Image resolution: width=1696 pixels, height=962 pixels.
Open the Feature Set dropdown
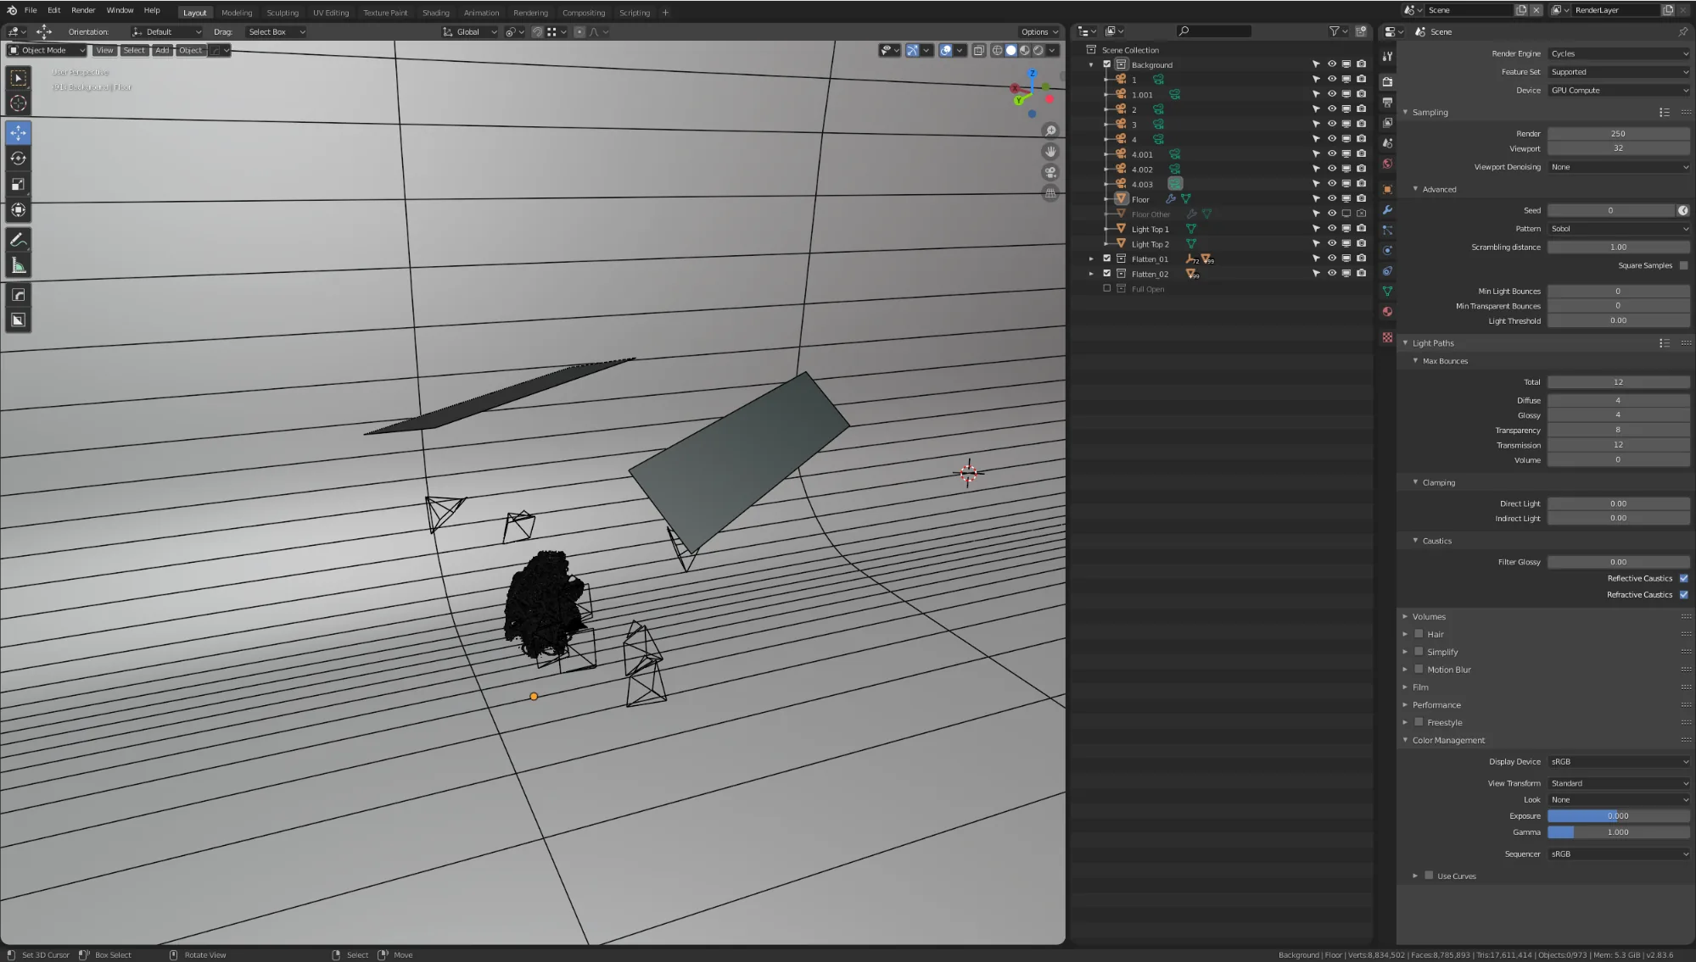(x=1619, y=72)
